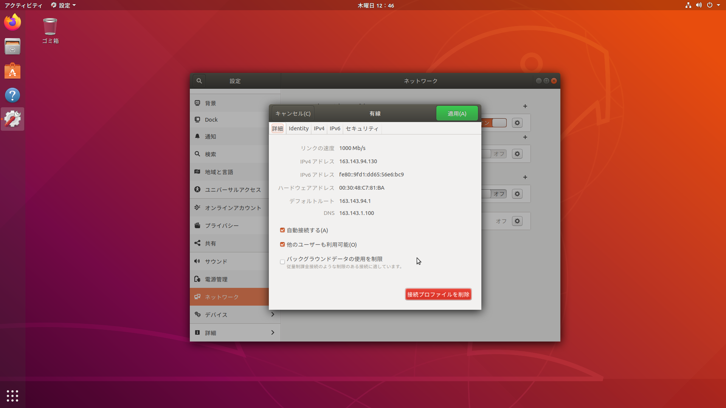Toggle 他のユーザーも利用可能(O) checkbox
Image resolution: width=726 pixels, height=408 pixels.
click(282, 244)
